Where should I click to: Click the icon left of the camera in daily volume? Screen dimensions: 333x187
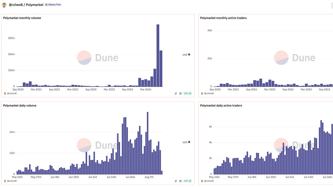(176, 181)
